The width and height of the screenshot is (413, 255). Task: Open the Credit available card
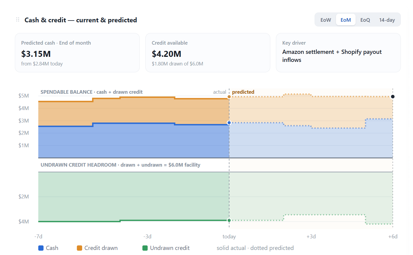pos(208,53)
